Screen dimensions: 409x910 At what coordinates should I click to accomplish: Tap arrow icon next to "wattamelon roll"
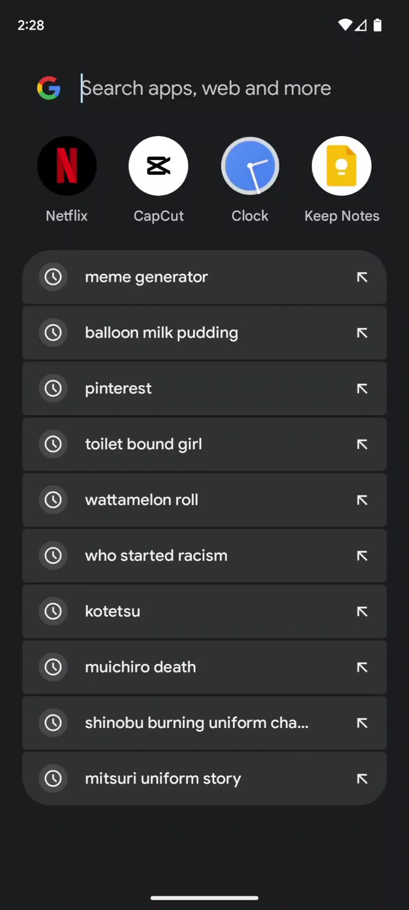362,500
